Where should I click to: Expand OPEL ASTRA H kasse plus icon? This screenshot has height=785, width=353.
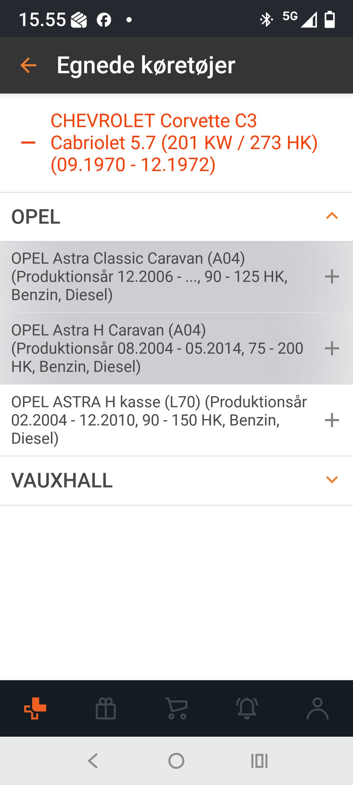click(x=332, y=420)
